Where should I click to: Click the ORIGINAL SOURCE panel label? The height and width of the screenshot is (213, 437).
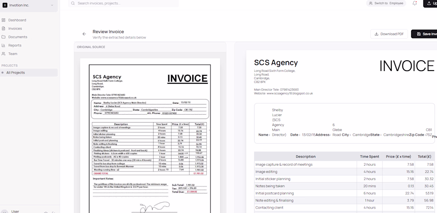point(91,47)
